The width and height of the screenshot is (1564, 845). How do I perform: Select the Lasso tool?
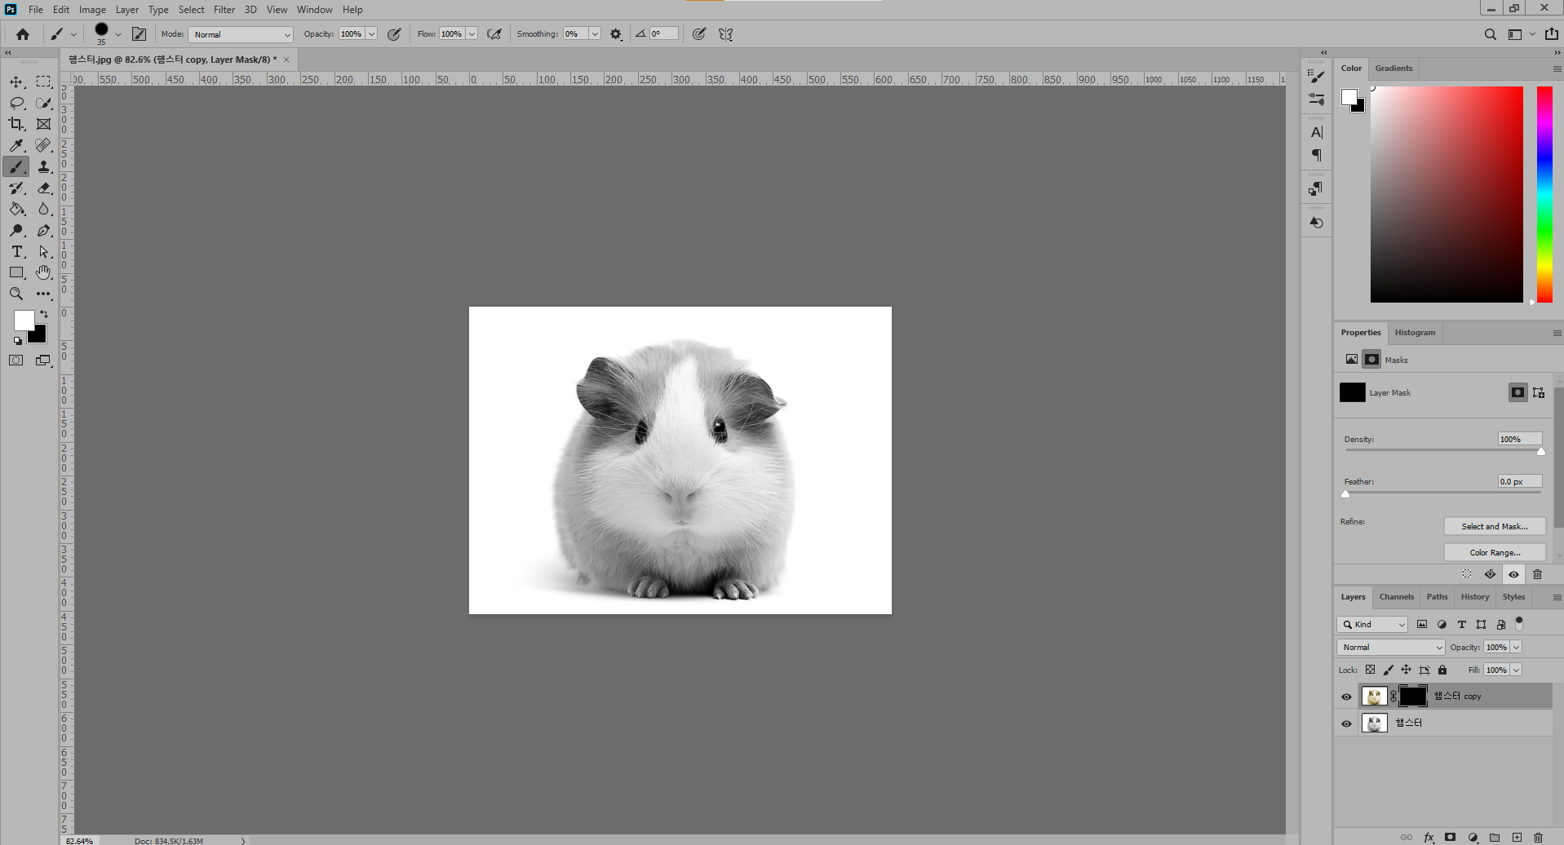16,103
